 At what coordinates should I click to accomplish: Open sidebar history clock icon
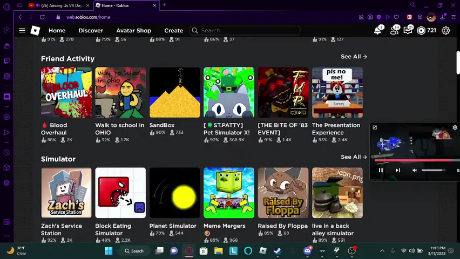point(6,153)
